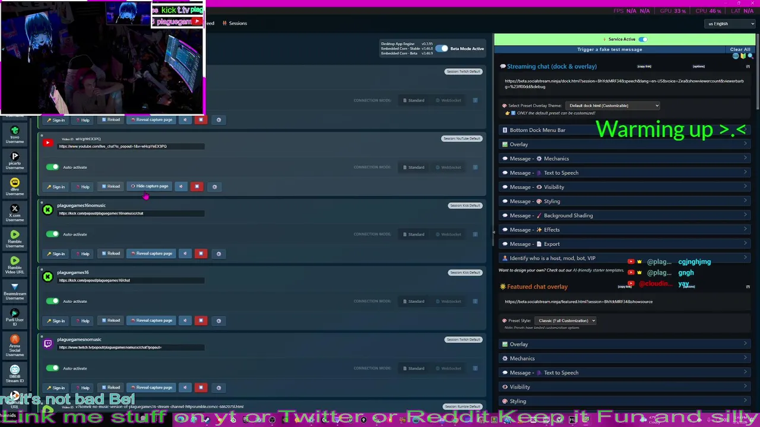Click the YouTube source logo icon
The width and height of the screenshot is (760, 427).
pyautogui.click(x=47, y=142)
